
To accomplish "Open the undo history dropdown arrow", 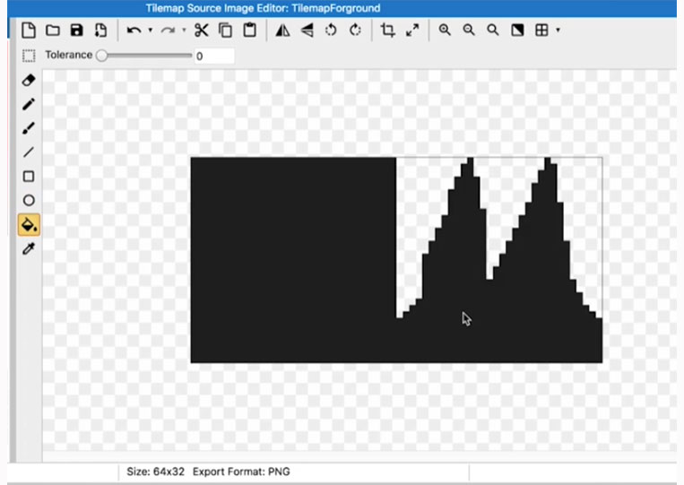I will (150, 30).
